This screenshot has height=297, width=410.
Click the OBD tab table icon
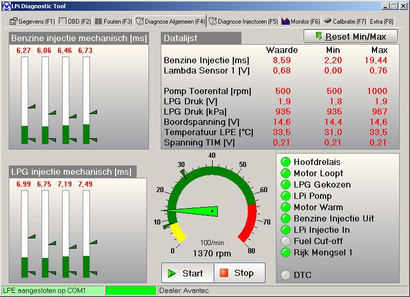(63, 21)
